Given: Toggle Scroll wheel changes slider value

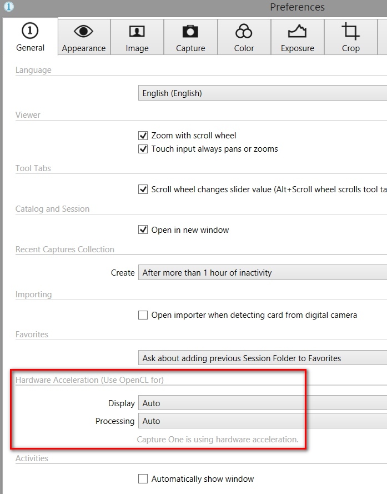Looking at the screenshot, I should [143, 189].
